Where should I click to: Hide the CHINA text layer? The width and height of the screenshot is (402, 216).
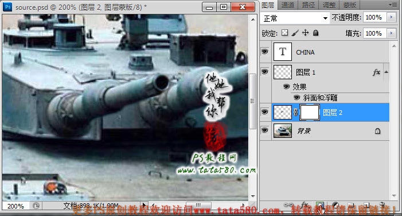tap(265, 52)
